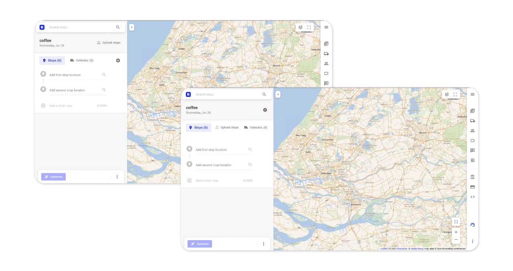The width and height of the screenshot is (513, 271).
Task: Click fullscreen map icon in front window
Action: (456, 222)
